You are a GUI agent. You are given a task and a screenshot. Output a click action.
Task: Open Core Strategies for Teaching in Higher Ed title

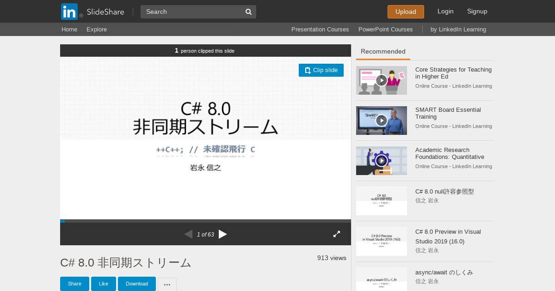tap(453, 73)
